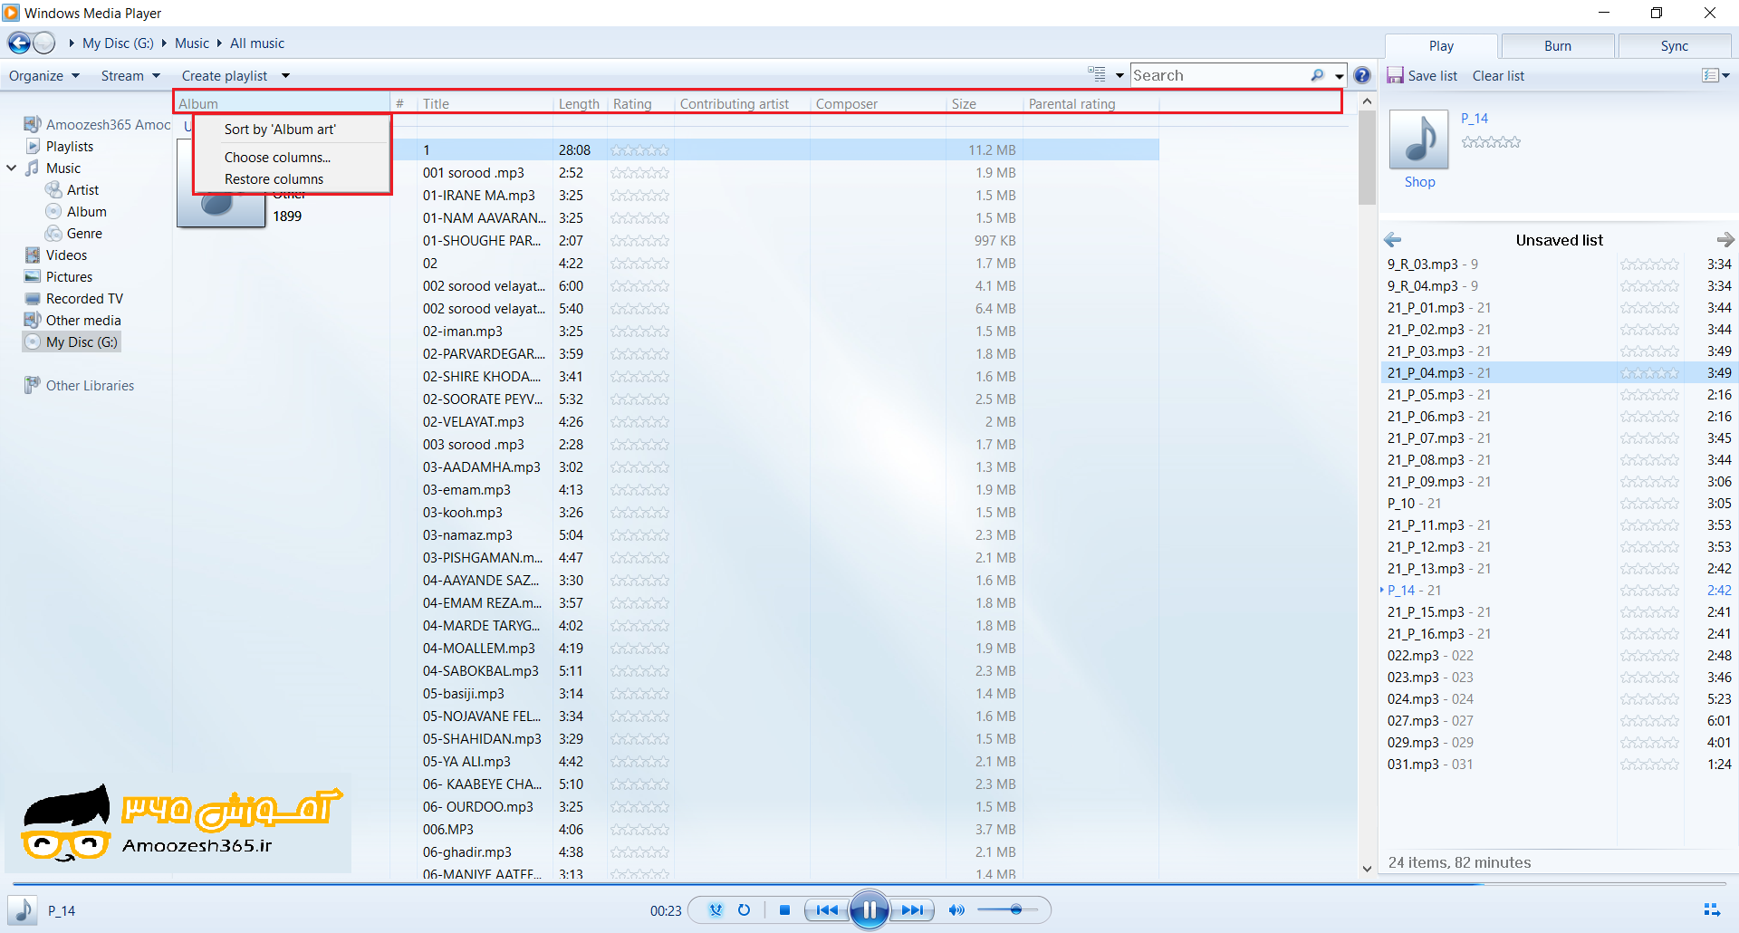
Task: Toggle shuffle in playback controls
Action: click(x=716, y=910)
